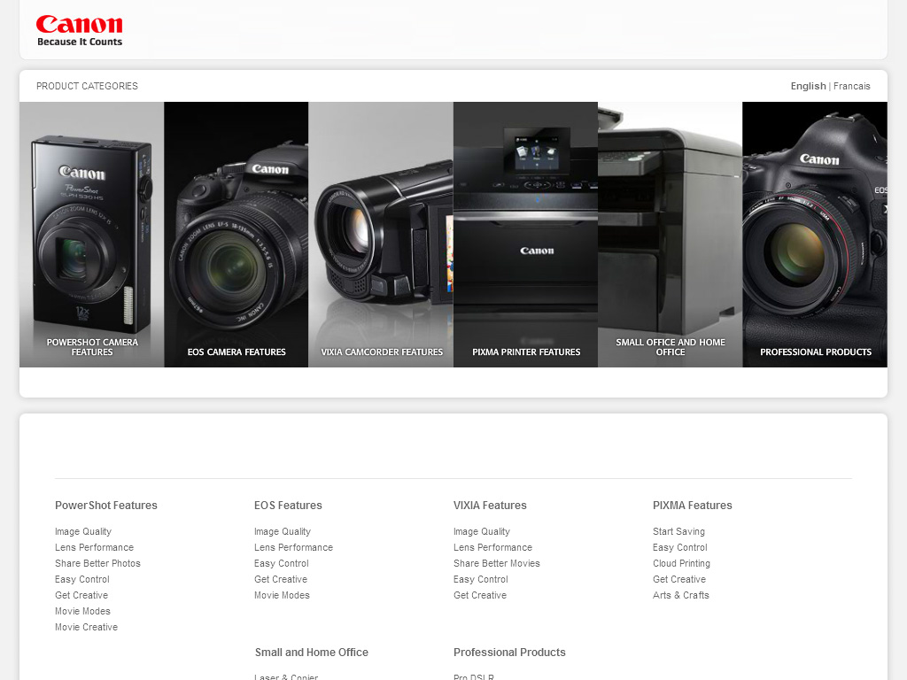Click the Start Saving link
This screenshot has height=680, width=907.
click(x=679, y=531)
